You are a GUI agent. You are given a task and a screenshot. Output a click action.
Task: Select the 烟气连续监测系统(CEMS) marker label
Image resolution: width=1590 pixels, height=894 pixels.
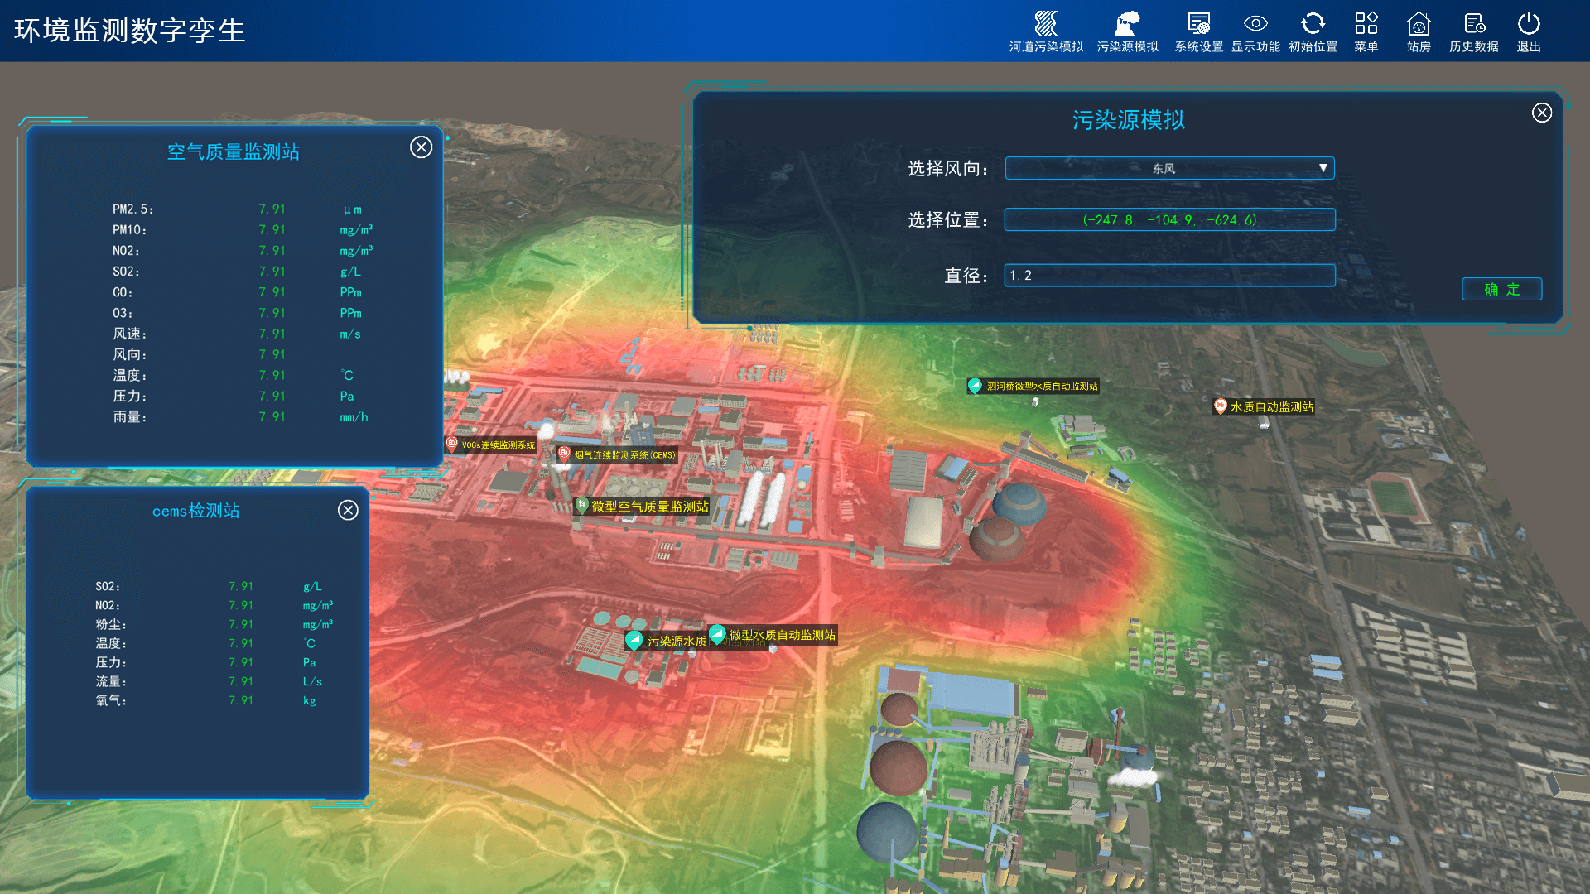pyautogui.click(x=624, y=455)
